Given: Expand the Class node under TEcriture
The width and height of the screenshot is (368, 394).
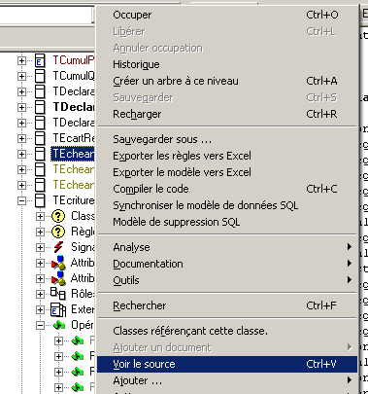Looking at the screenshot, I should [x=40, y=216].
